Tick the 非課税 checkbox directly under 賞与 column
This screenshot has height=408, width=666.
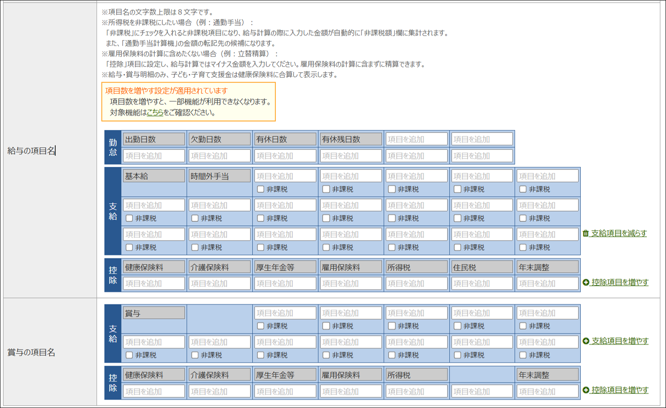pos(129,355)
